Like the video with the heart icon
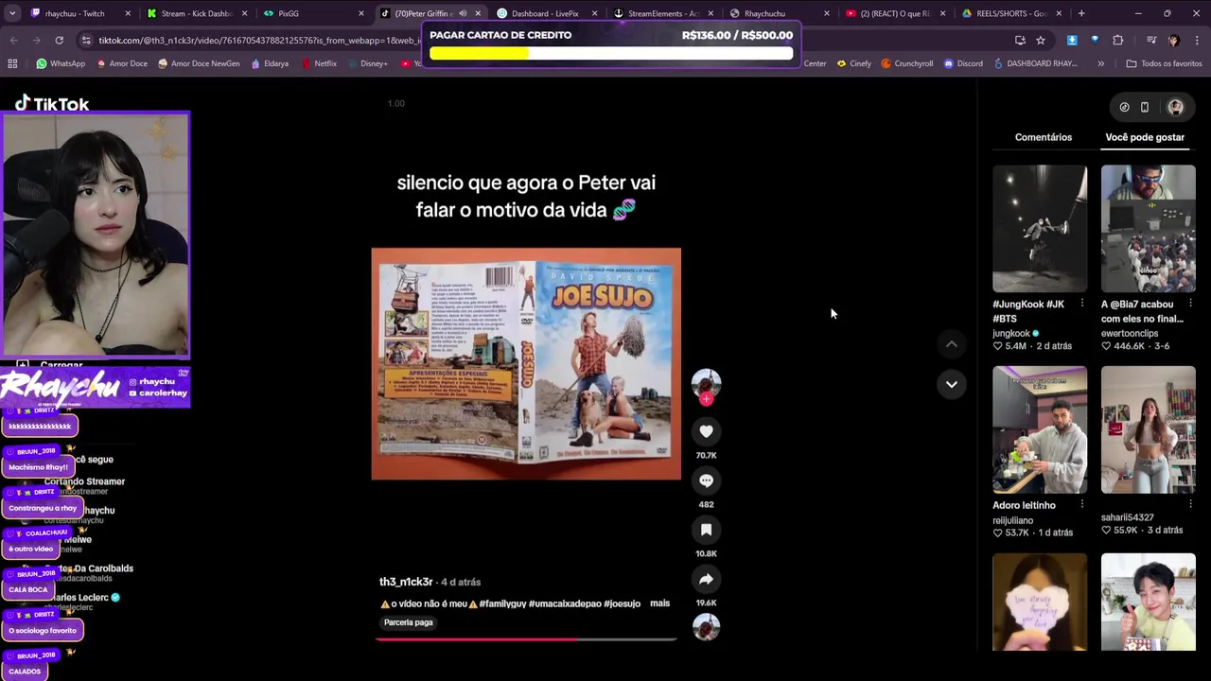Image resolution: width=1211 pixels, height=681 pixels. click(x=706, y=431)
